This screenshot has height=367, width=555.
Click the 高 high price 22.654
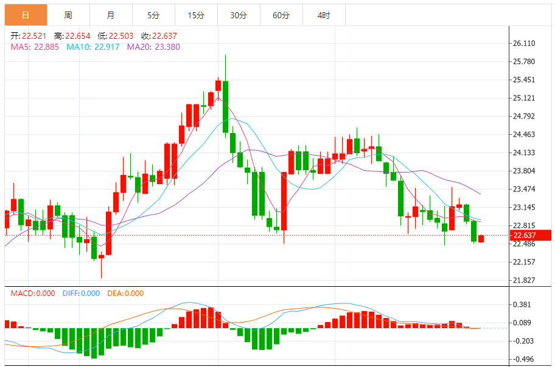click(72, 36)
